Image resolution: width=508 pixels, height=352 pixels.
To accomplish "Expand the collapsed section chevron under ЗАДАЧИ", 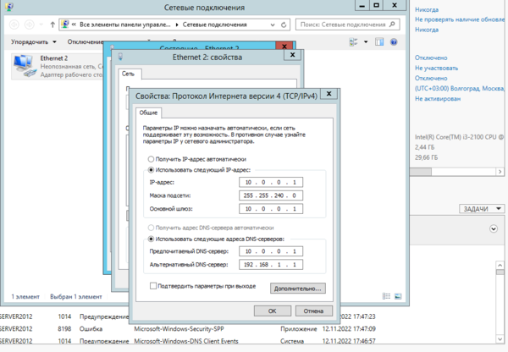I will pos(494,229).
